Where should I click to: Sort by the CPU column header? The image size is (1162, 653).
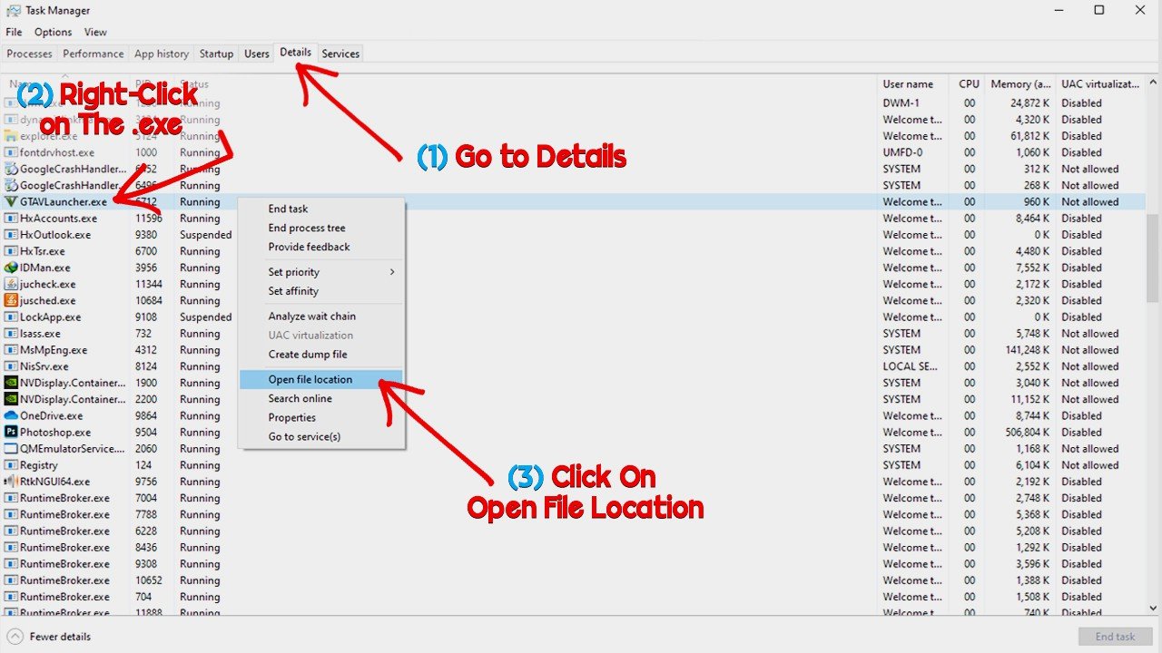coord(967,83)
